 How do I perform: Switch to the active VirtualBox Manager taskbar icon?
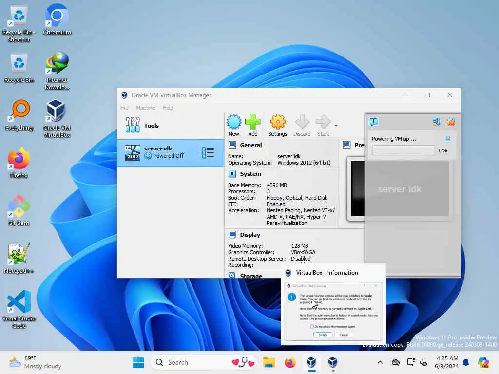point(311,362)
